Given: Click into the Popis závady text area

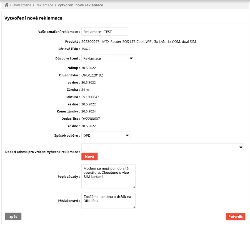Looking at the screenshot, I should (108, 176).
